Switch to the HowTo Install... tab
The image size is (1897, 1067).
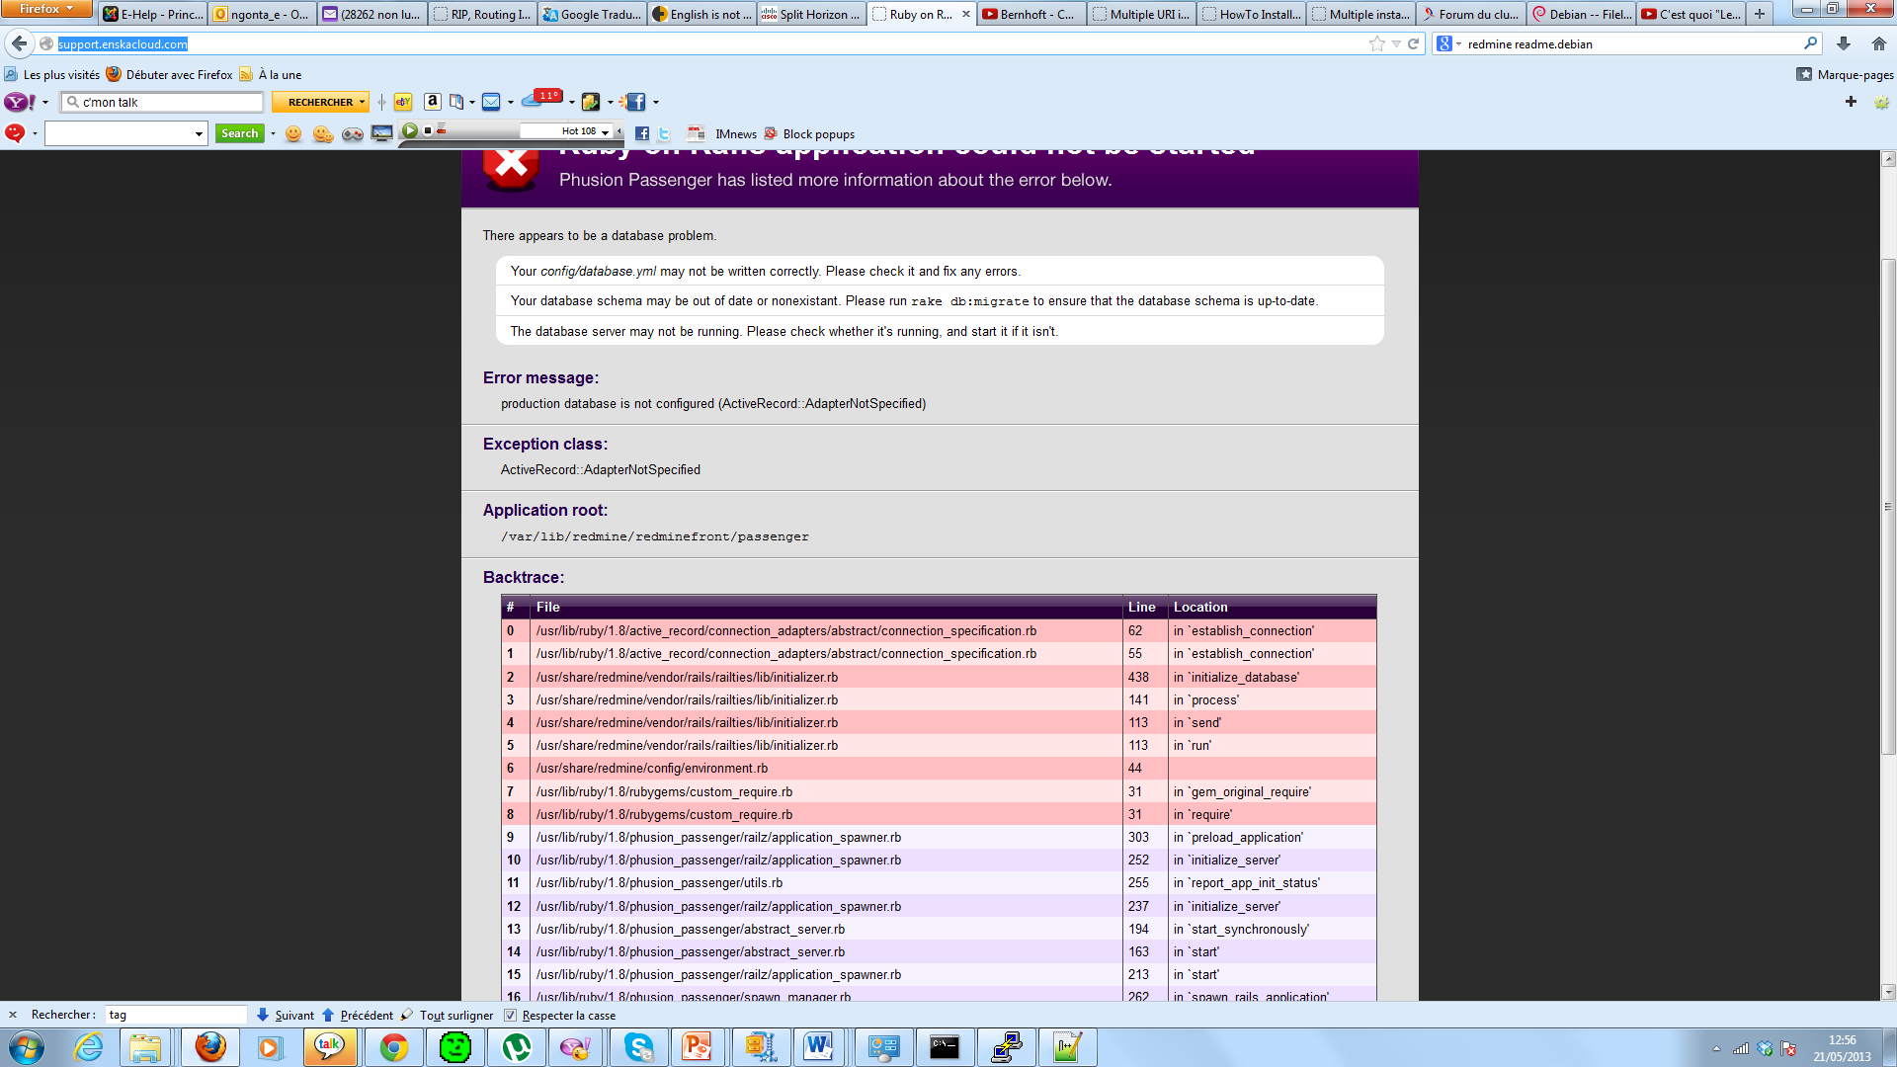[1251, 14]
